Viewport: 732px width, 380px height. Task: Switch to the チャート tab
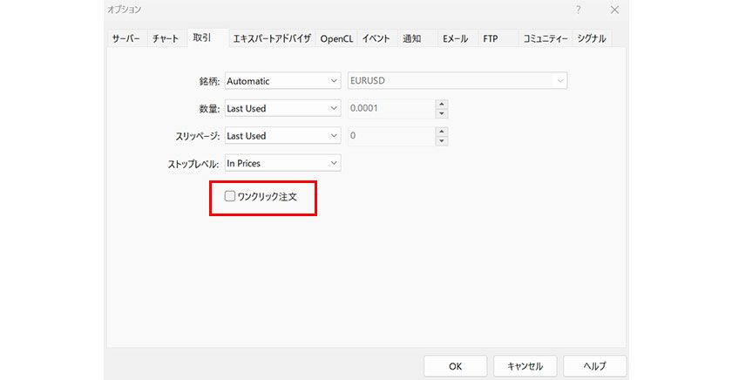coord(166,39)
